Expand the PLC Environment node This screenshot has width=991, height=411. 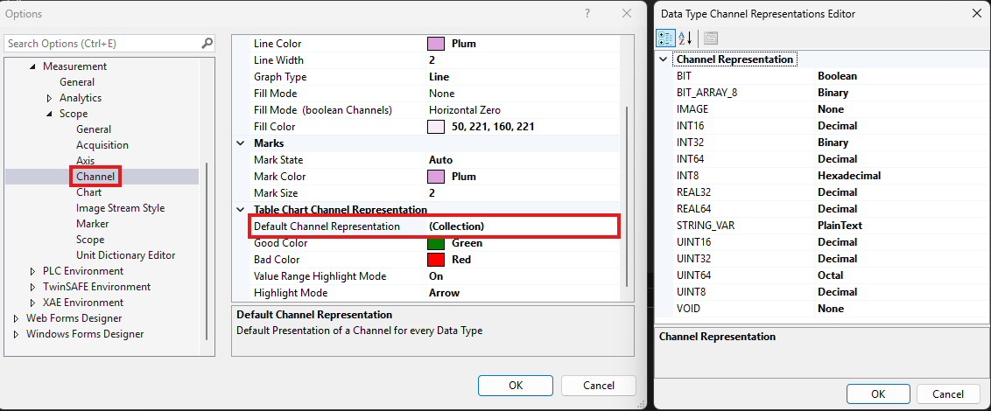pyautogui.click(x=33, y=271)
